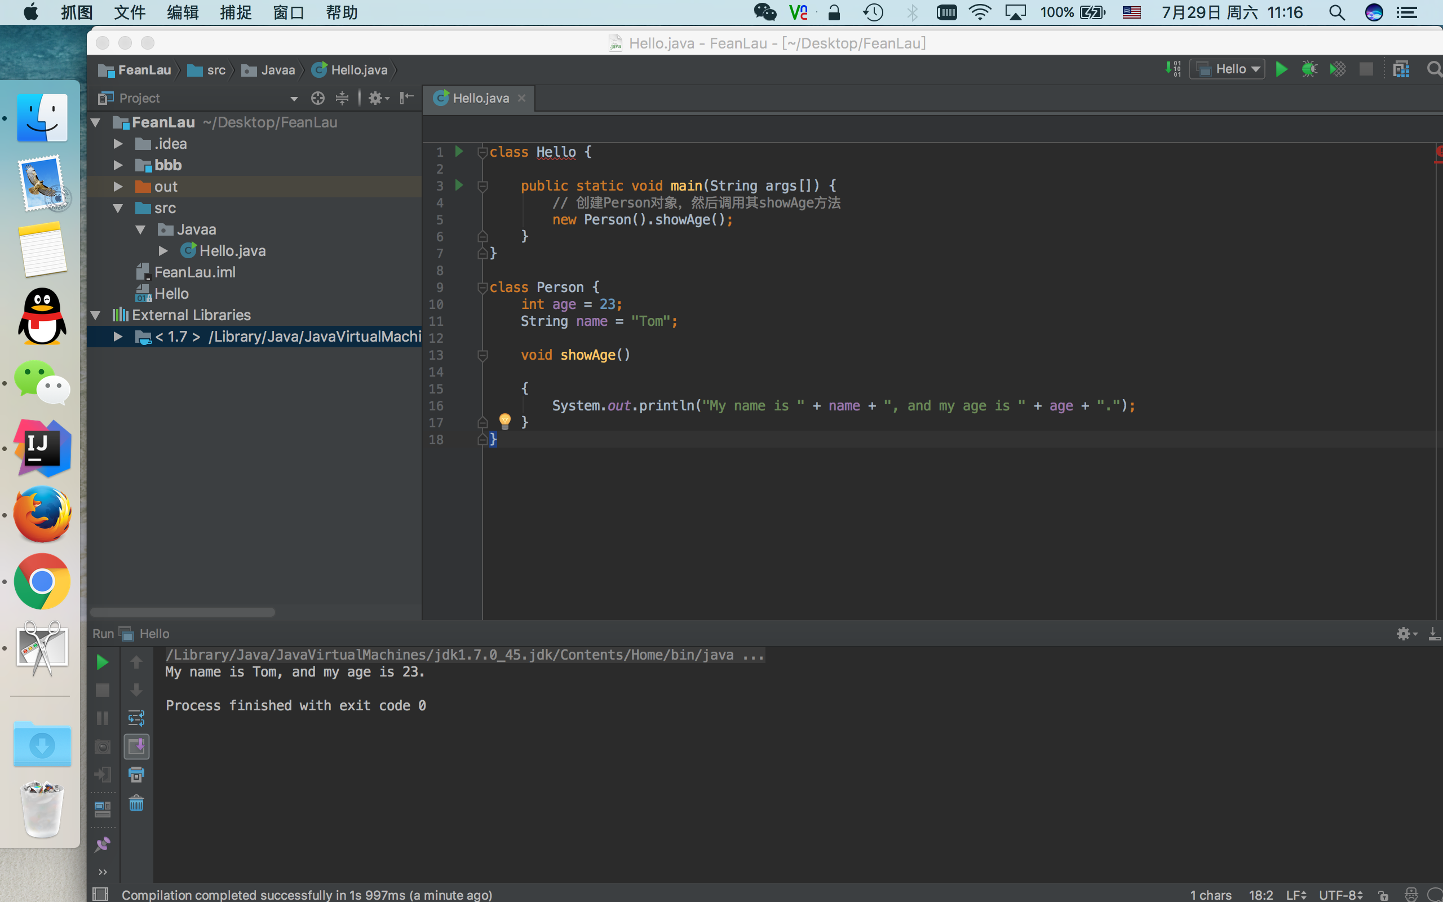Image resolution: width=1443 pixels, height=902 pixels.
Task: Click the project tree horizontal scrollbar
Action: point(183,612)
